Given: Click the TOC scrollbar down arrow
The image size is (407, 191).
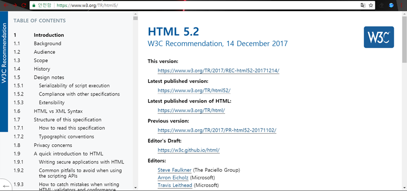Looking at the screenshot, I should [x=135, y=187].
